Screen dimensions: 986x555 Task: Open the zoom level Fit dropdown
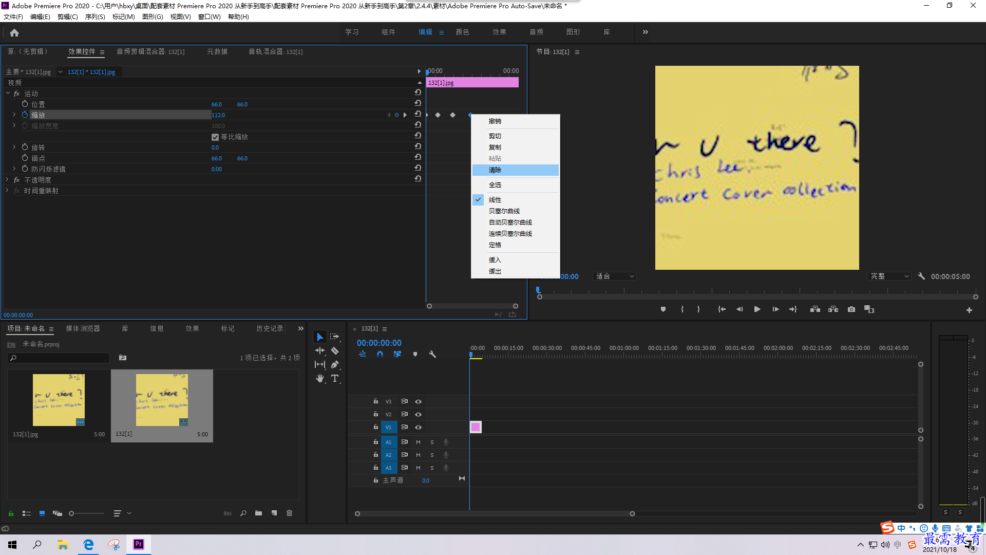[615, 276]
